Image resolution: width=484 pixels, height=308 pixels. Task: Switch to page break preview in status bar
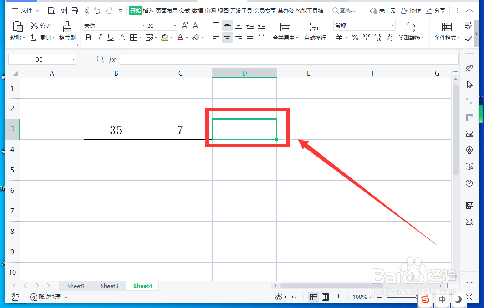[337, 297]
